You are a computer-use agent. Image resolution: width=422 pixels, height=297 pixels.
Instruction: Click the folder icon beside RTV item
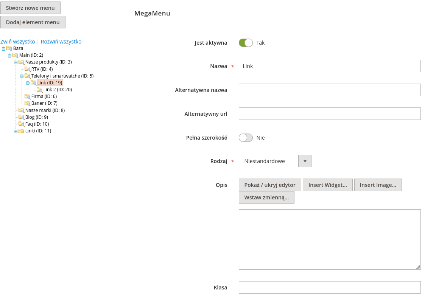pyautogui.click(x=28, y=69)
